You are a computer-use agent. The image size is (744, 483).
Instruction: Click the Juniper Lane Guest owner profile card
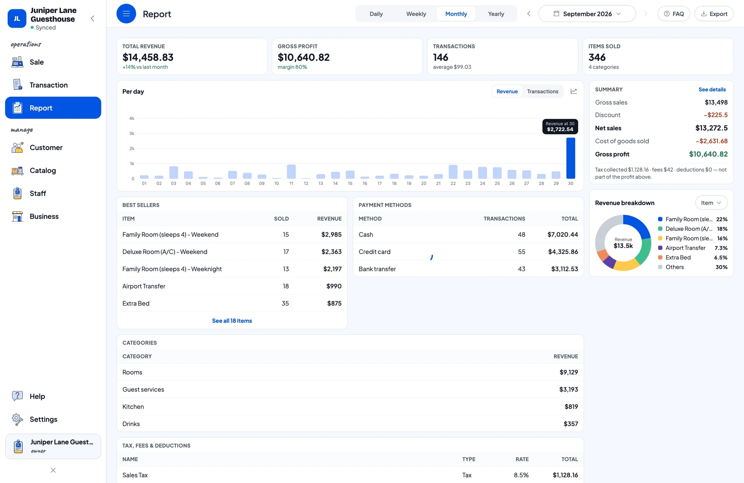[53, 446]
